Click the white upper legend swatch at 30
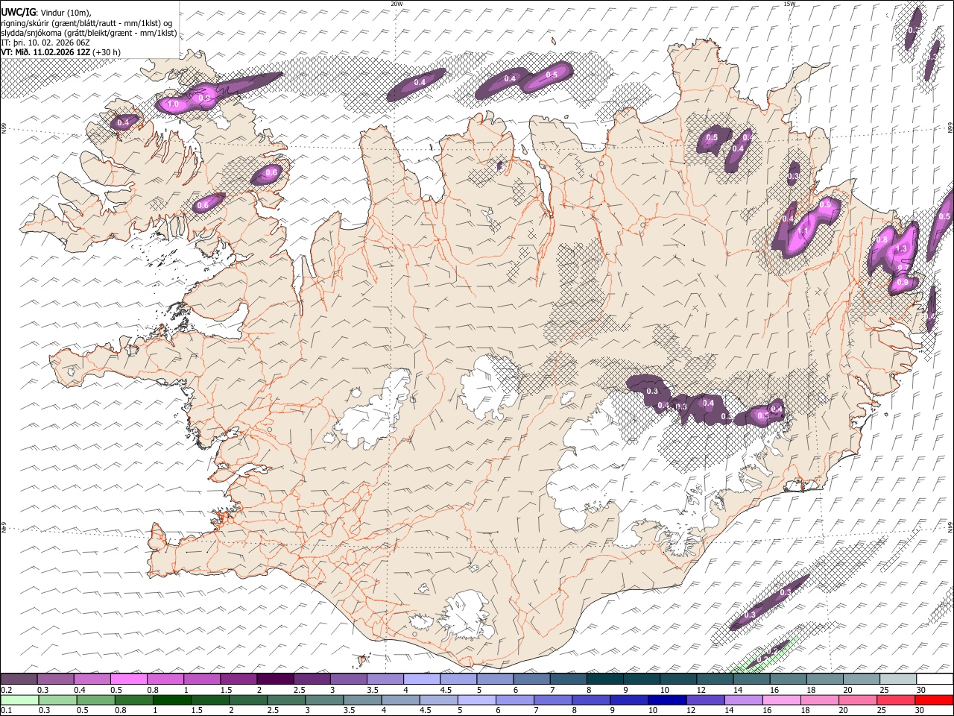The image size is (954, 716). [x=935, y=679]
